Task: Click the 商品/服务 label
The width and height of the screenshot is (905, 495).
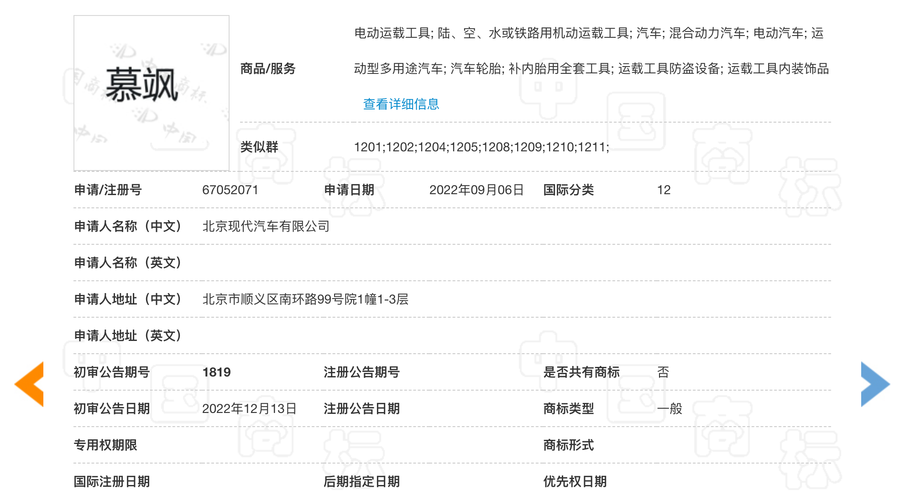Action: click(268, 68)
